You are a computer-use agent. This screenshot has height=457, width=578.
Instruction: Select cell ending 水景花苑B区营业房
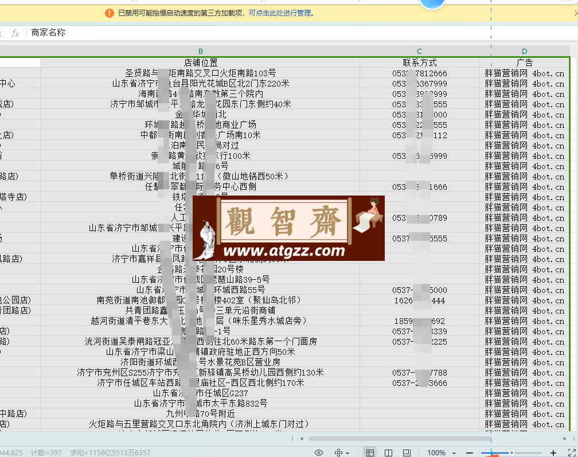click(201, 362)
